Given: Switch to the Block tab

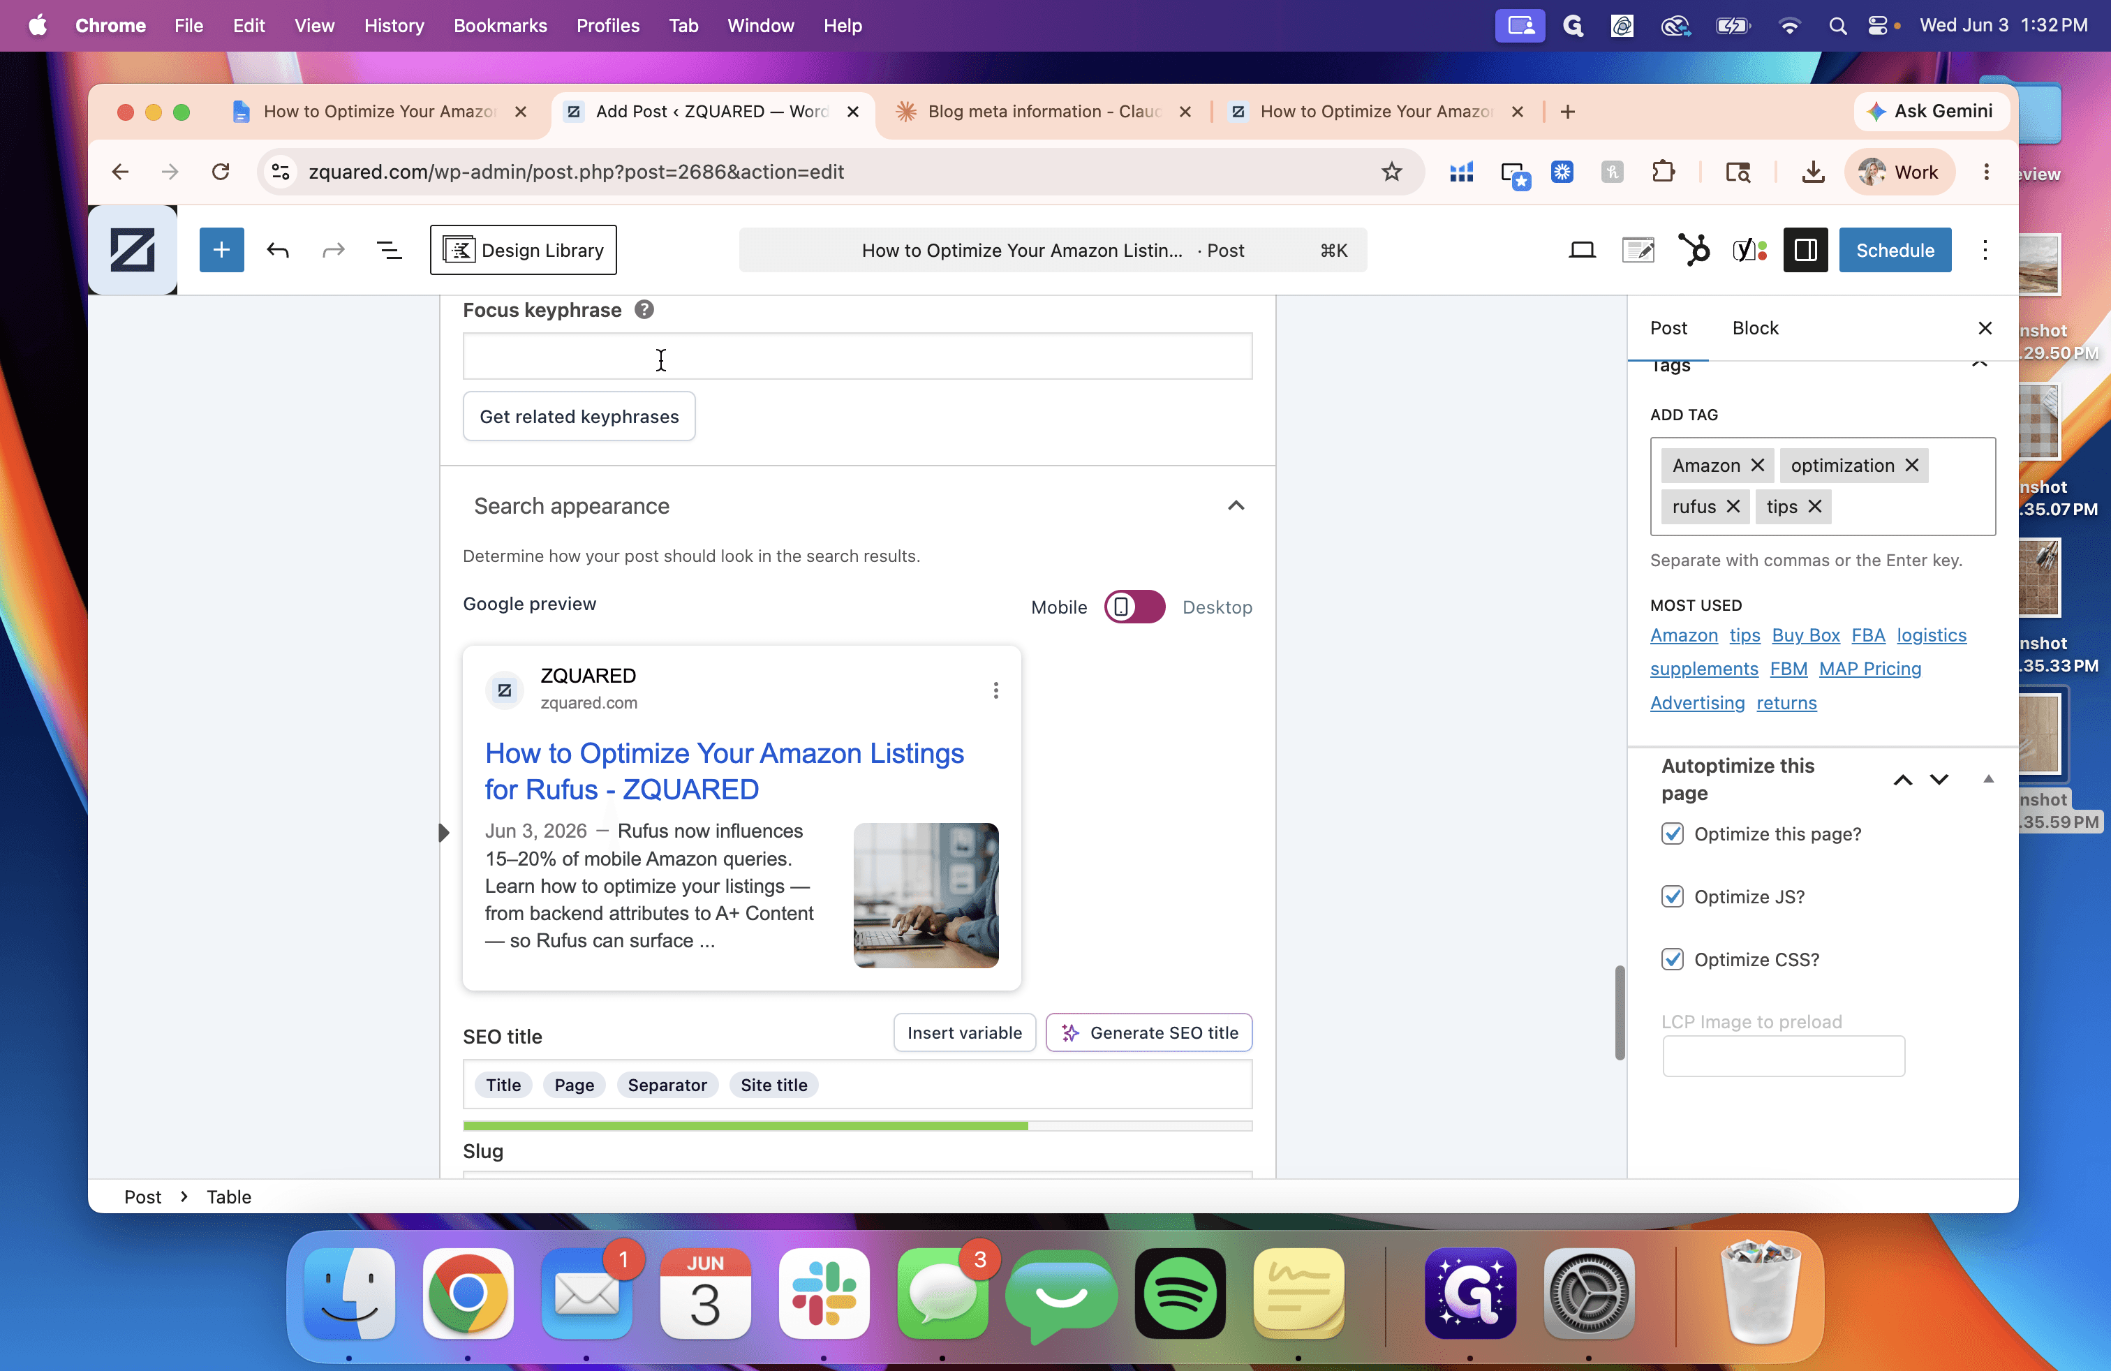Looking at the screenshot, I should tap(1754, 328).
